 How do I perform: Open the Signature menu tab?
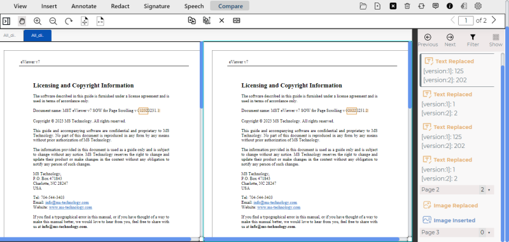click(157, 6)
